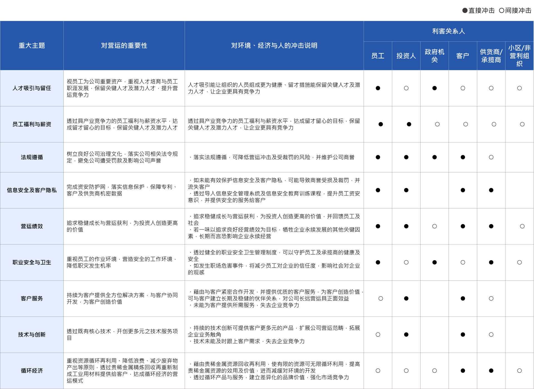Click the filled dot for 循环经济 under 客户
Viewport: 534px width, 389px height.
click(463, 371)
